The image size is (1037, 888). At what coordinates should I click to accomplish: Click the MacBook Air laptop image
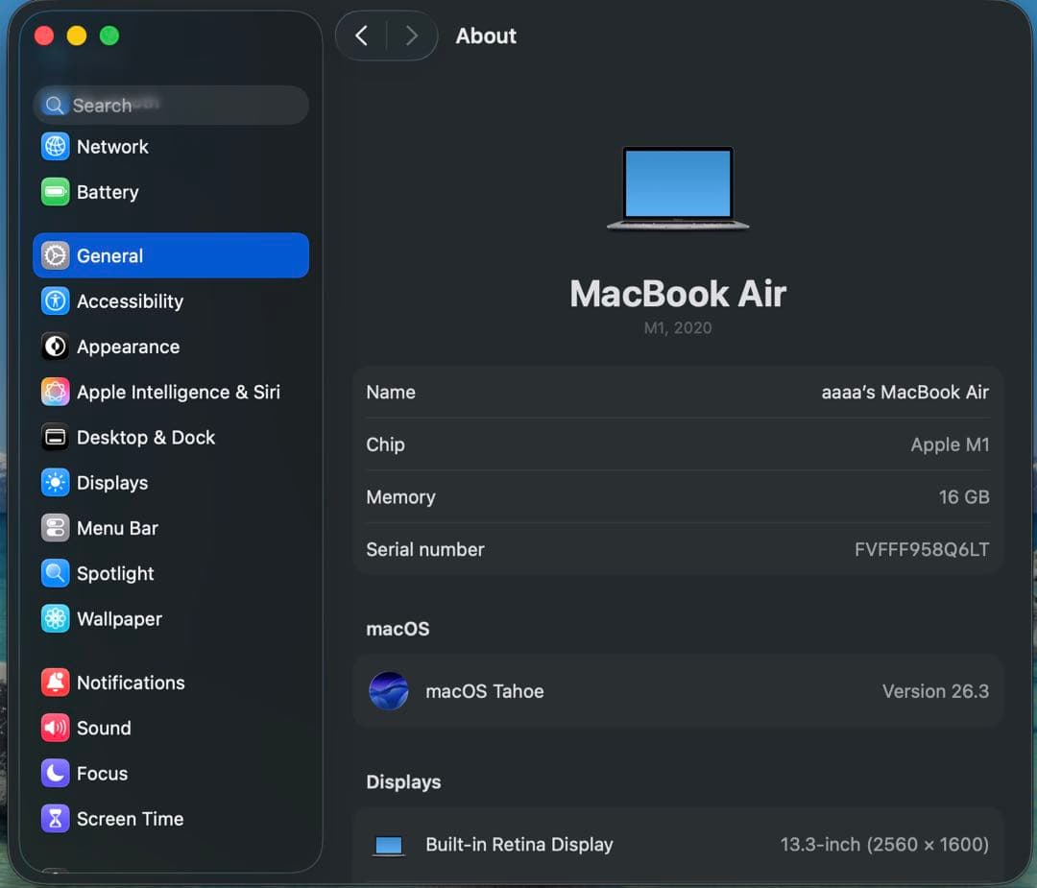pyautogui.click(x=678, y=188)
